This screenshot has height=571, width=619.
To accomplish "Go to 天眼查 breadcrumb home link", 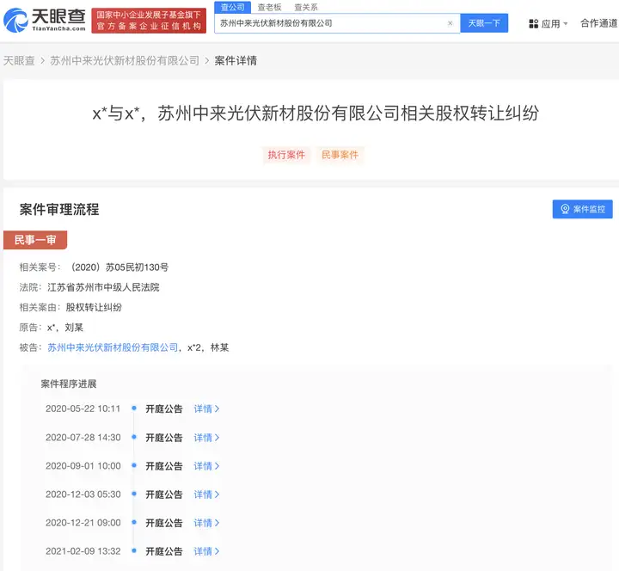I will click(19, 60).
